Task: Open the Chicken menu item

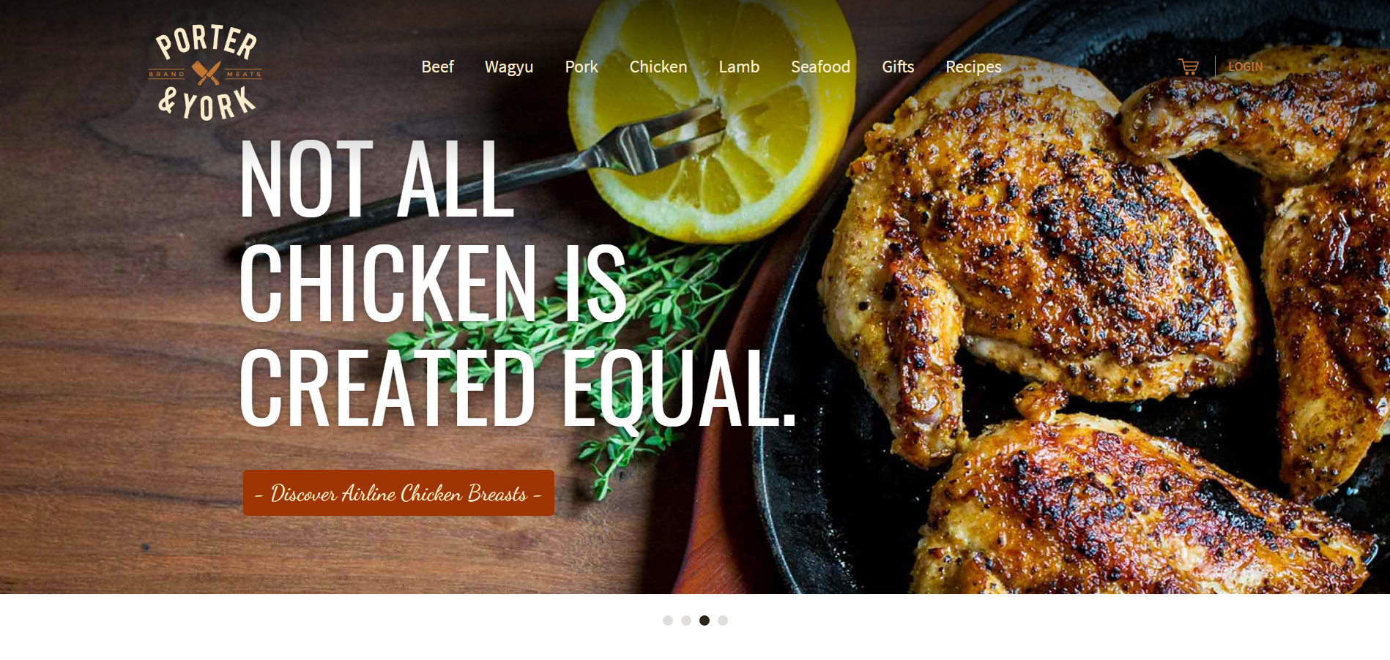Action: pyautogui.click(x=658, y=67)
